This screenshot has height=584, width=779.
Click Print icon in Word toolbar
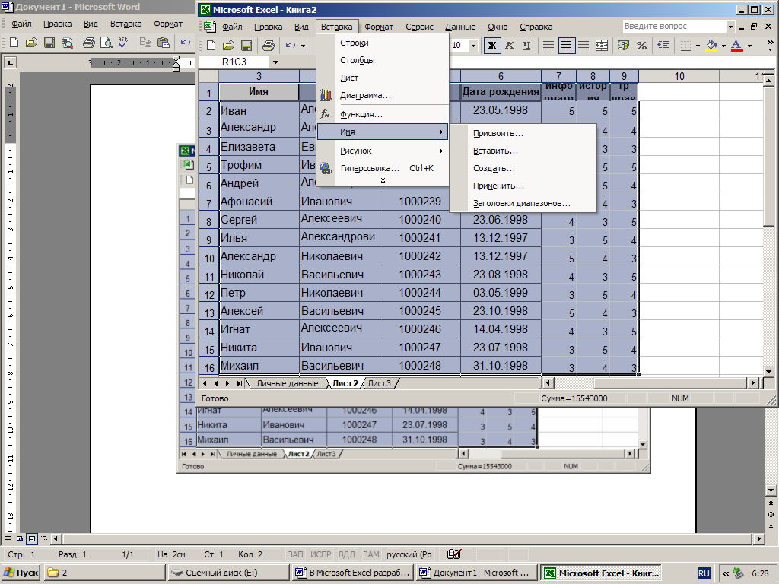point(89,43)
